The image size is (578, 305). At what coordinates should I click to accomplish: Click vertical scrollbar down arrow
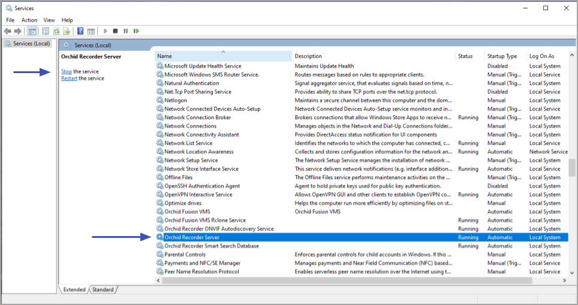click(572, 273)
